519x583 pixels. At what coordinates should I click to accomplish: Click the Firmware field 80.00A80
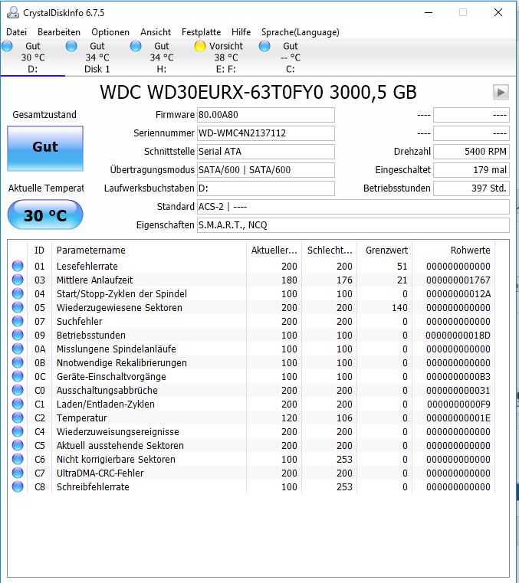[x=266, y=115]
